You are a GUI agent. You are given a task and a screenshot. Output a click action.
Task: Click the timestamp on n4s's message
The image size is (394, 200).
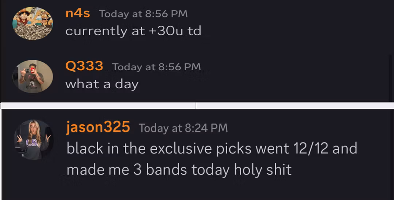[x=143, y=14]
